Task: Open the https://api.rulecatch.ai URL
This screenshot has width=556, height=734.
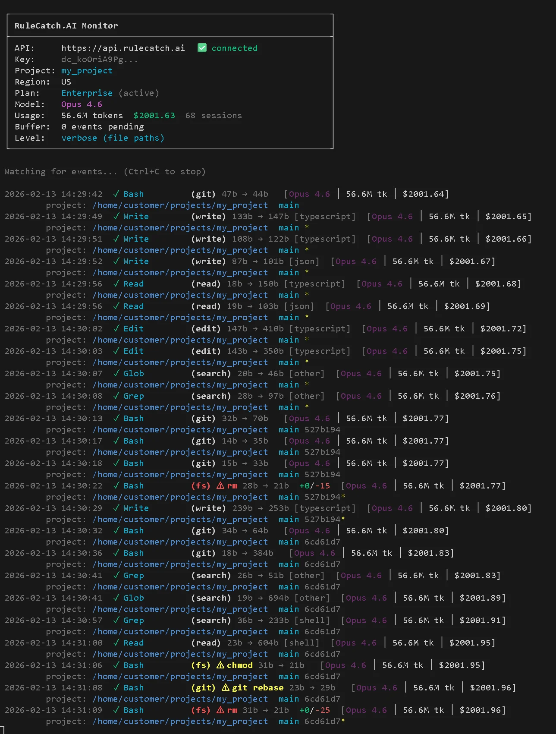Action: [x=123, y=48]
